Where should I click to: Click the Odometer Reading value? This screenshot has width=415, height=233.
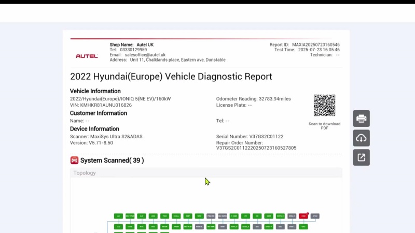tap(275, 98)
